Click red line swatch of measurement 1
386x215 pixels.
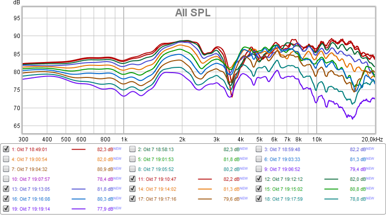click(79, 150)
